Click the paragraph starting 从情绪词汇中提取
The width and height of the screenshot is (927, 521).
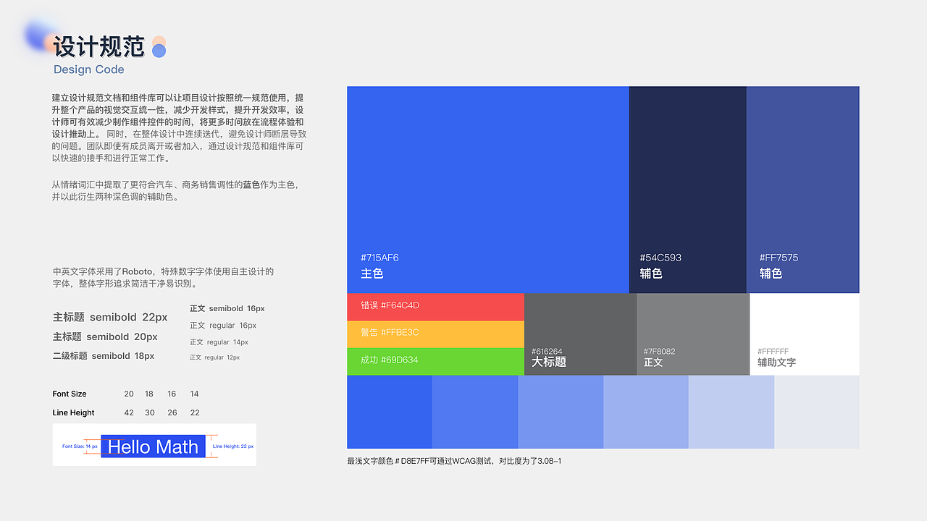pos(175,190)
